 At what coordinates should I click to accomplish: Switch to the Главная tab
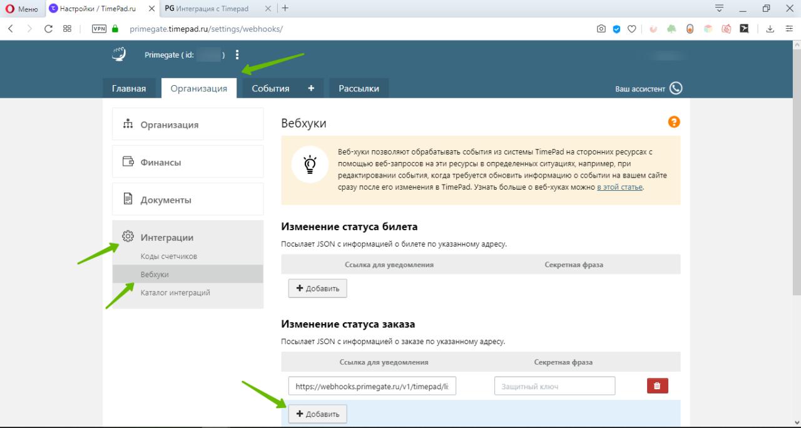point(129,88)
